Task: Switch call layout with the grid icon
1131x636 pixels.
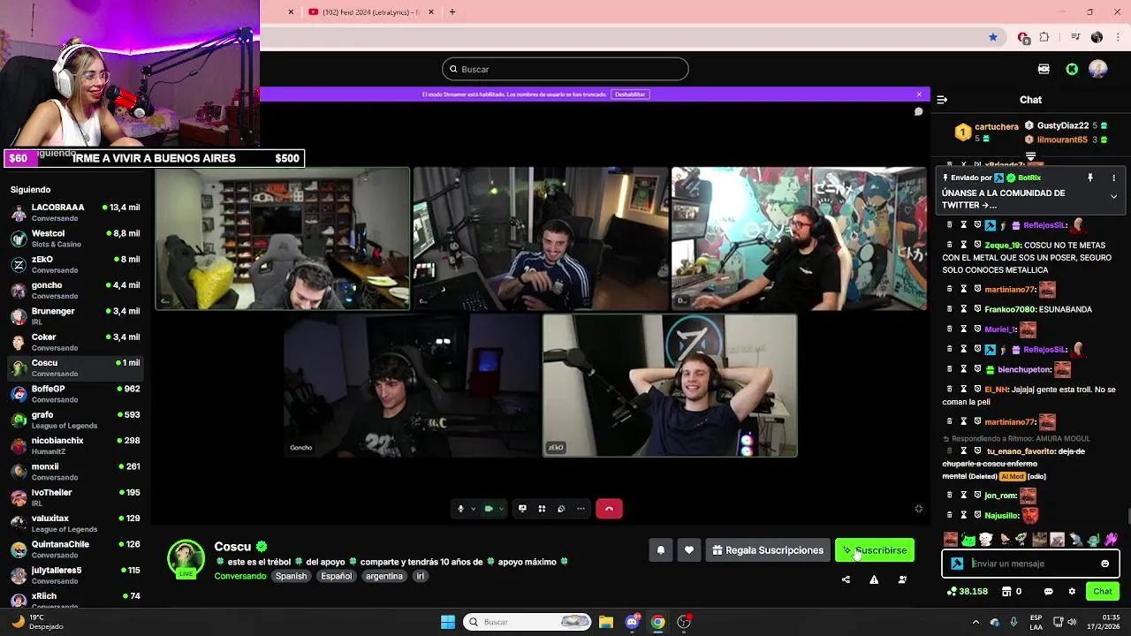Action: tap(542, 509)
